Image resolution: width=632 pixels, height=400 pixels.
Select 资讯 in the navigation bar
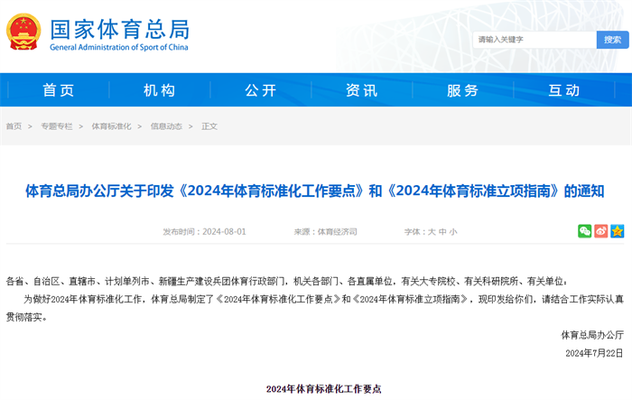[362, 90]
